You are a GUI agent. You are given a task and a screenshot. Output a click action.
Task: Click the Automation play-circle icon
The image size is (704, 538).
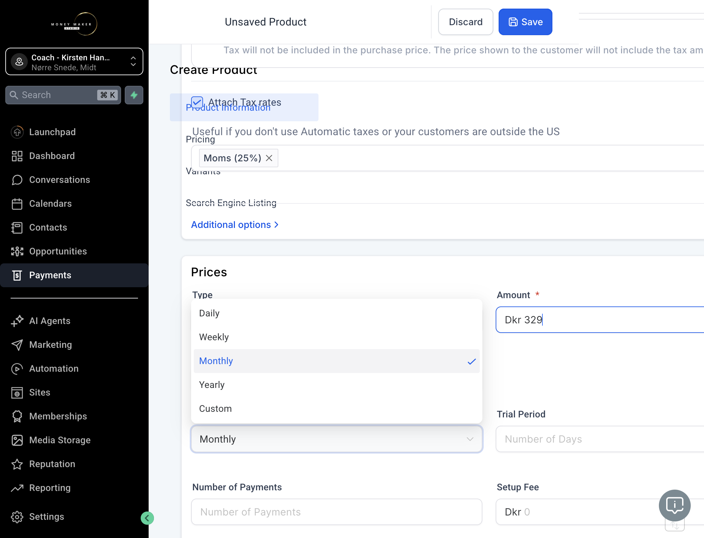17,368
